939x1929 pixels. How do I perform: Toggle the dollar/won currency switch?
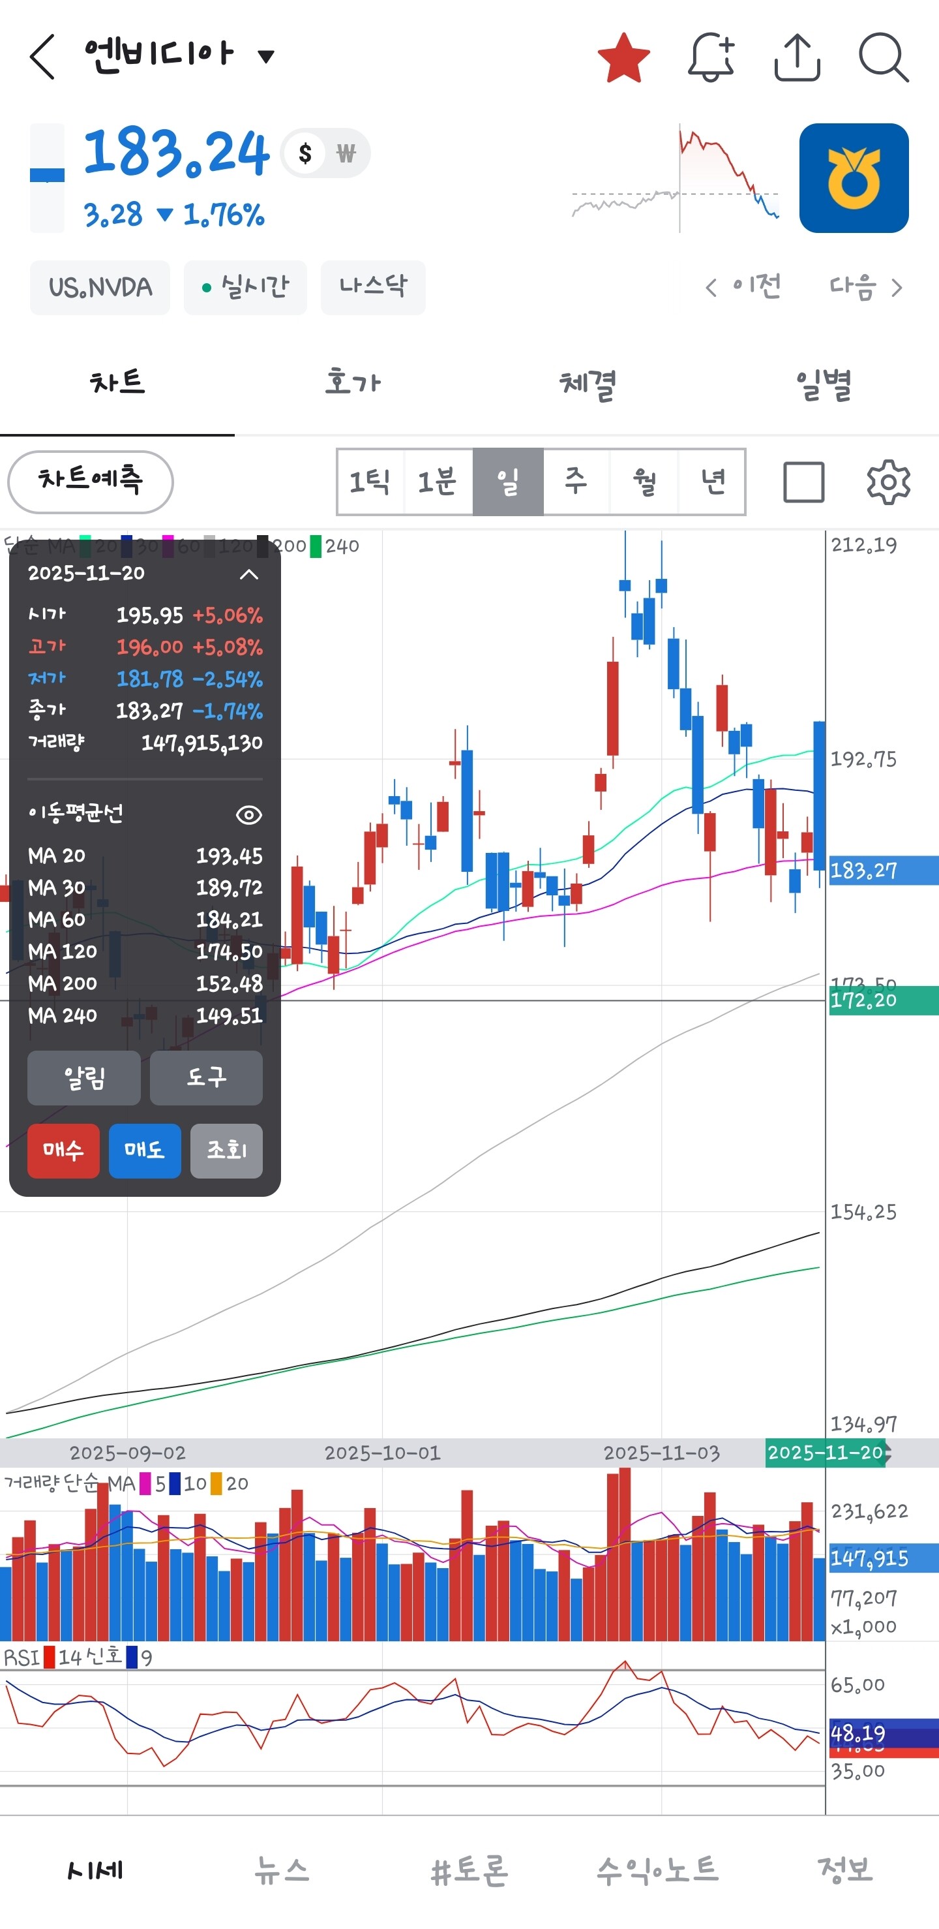325,153
